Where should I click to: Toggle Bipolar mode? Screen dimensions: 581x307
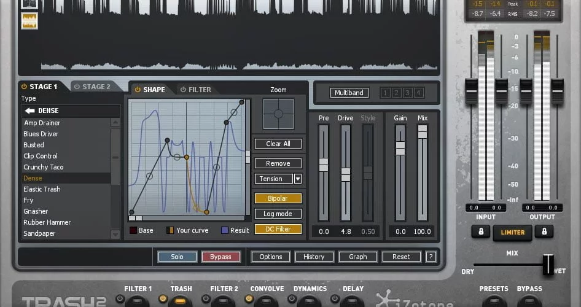click(278, 198)
